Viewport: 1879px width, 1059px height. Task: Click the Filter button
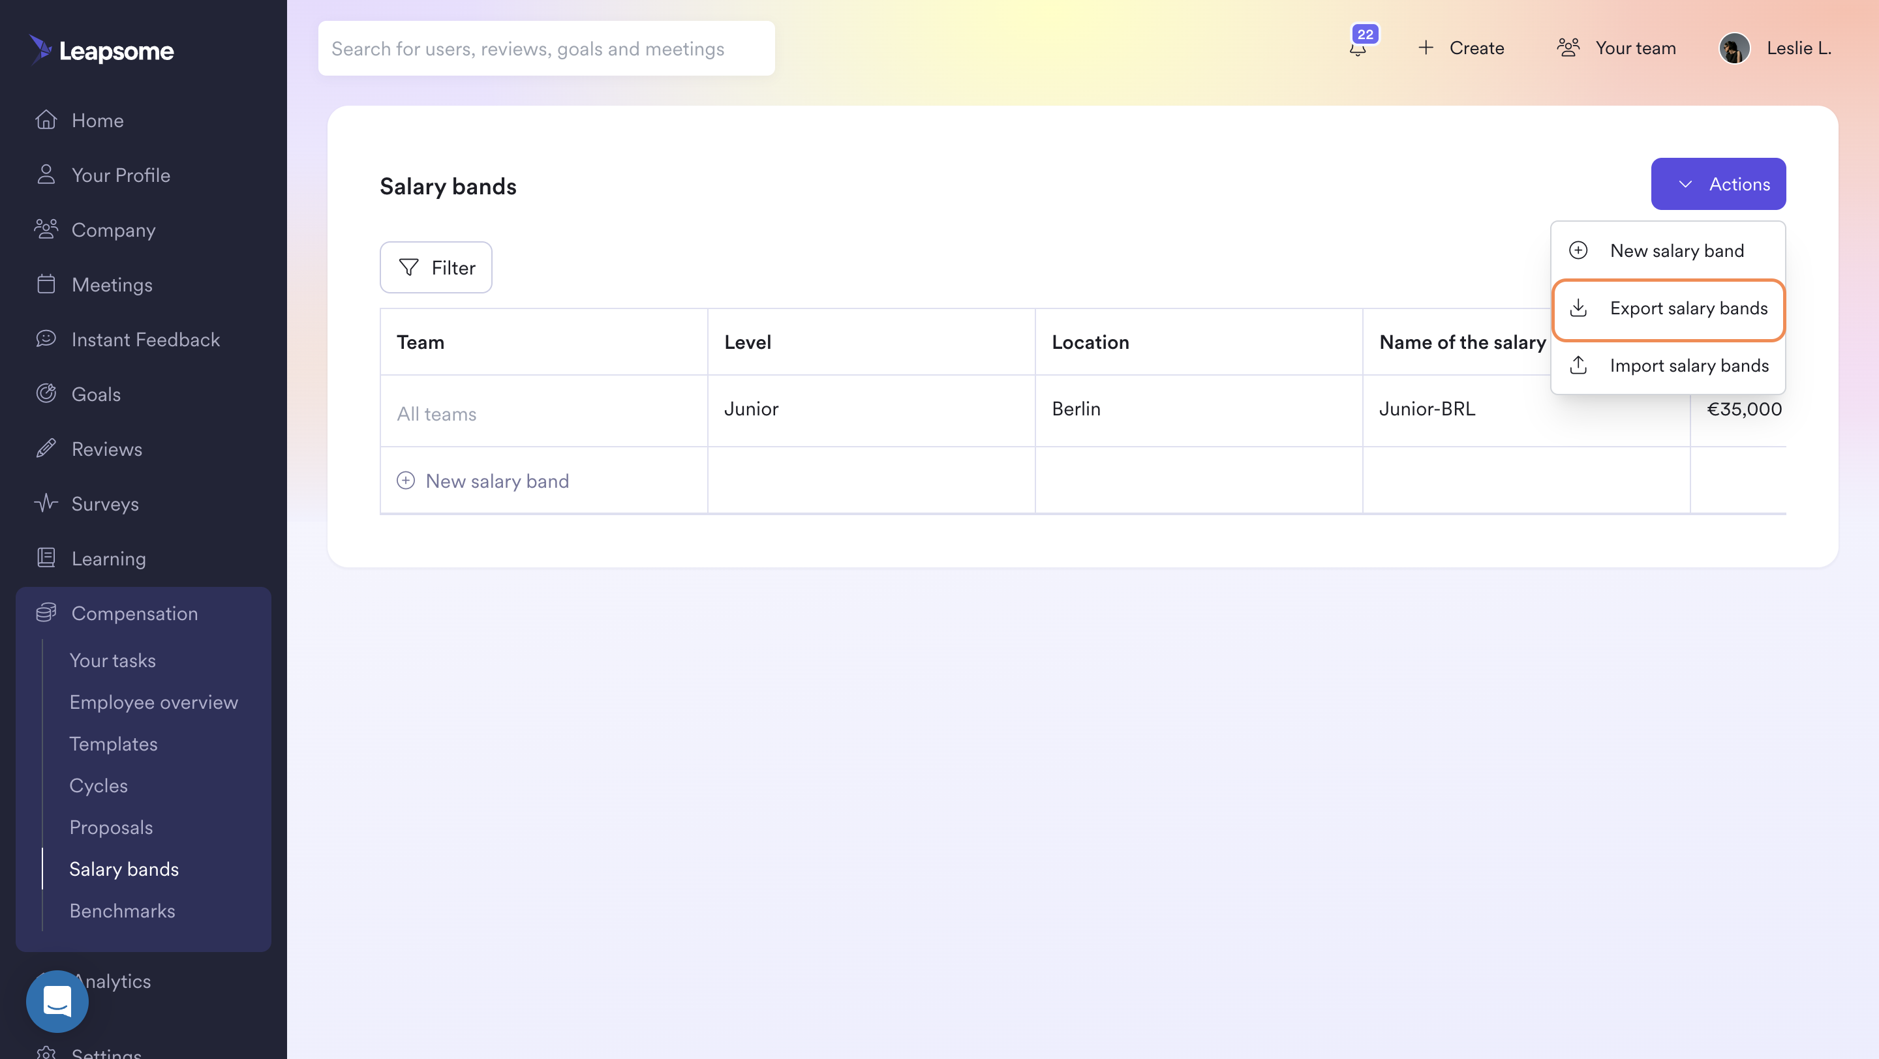point(435,267)
